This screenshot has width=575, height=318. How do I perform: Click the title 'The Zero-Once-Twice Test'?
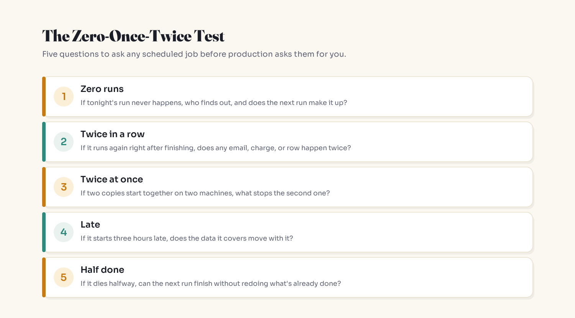[x=133, y=36]
